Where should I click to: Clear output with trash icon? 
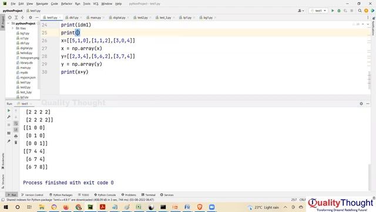click(16, 143)
